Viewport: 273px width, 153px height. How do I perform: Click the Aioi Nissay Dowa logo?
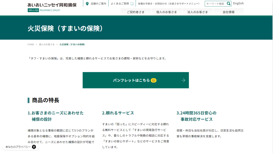pos(52,5)
